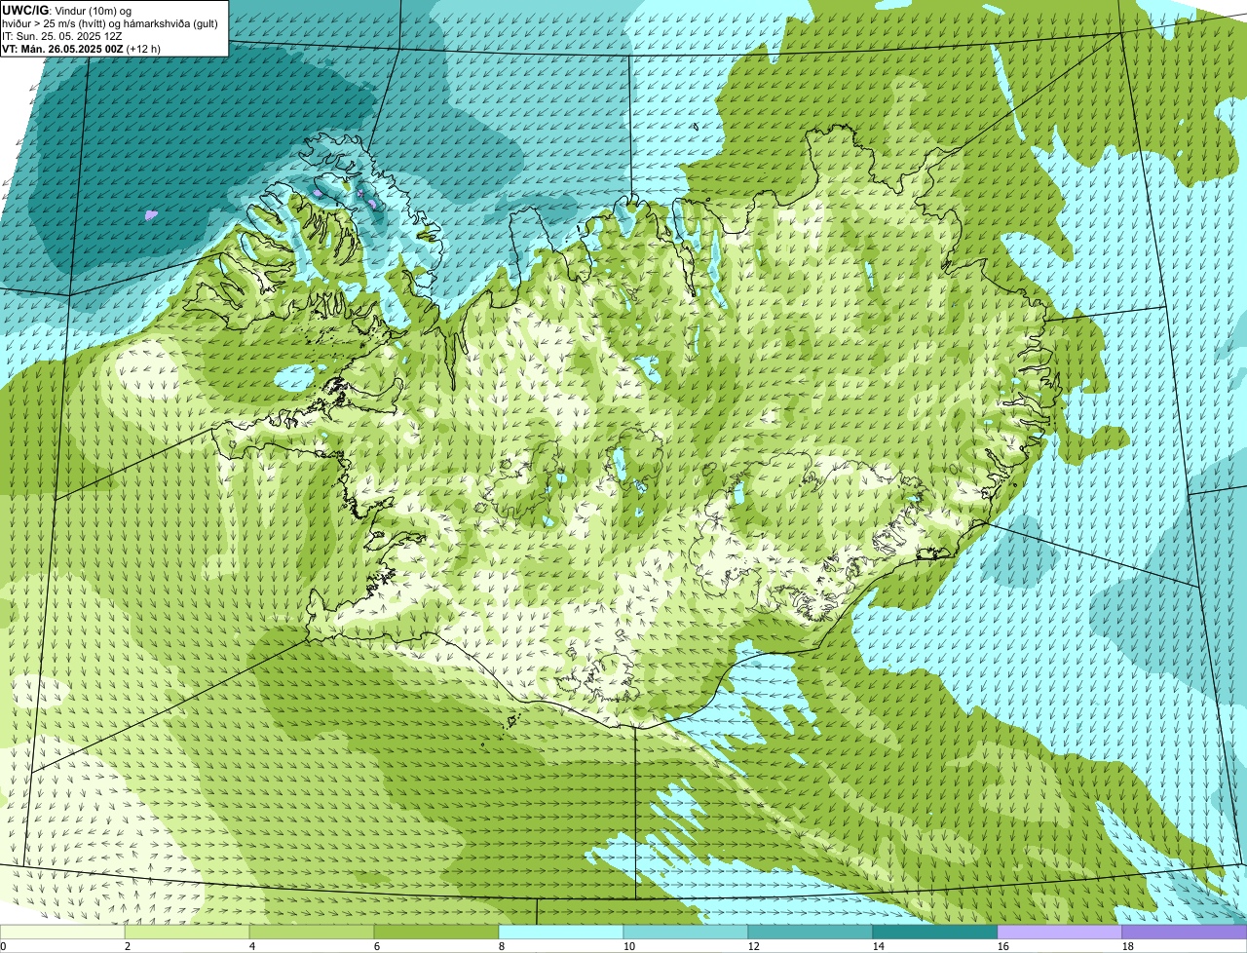Image resolution: width=1247 pixels, height=953 pixels.
Task: Pick the 10–12 turquoise legend swatch
Action: tap(686, 933)
